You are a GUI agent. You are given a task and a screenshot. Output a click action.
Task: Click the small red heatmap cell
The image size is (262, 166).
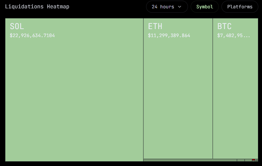[253, 160]
